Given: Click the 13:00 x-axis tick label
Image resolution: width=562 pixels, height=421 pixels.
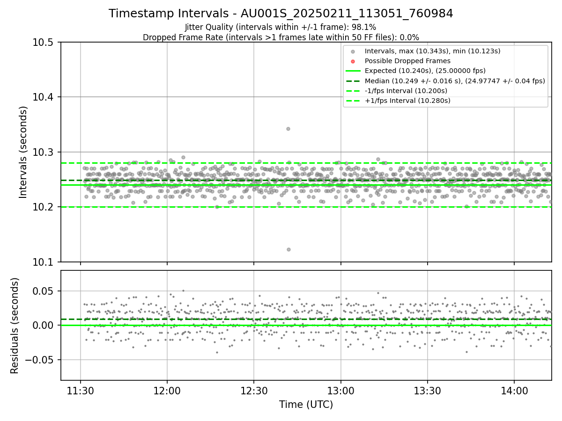Looking at the screenshot, I should [340, 390].
